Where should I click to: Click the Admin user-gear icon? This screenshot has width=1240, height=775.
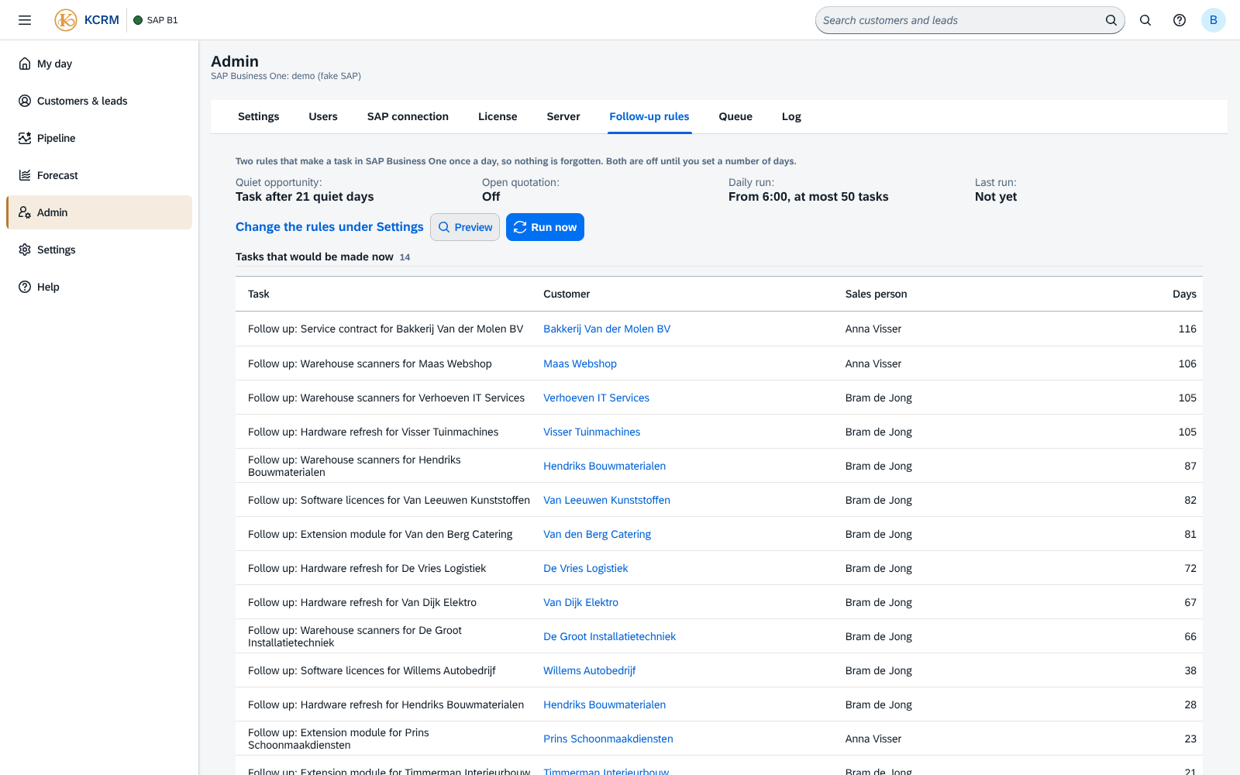click(25, 212)
